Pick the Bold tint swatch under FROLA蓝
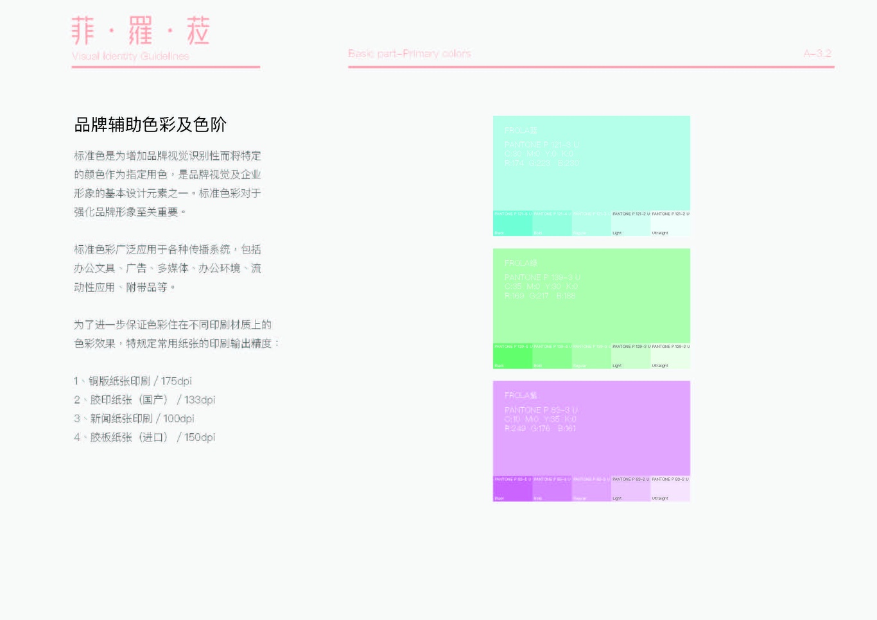 552,223
